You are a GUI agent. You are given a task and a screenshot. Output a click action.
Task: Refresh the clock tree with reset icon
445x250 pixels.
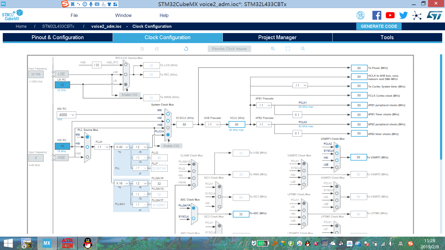click(186, 49)
